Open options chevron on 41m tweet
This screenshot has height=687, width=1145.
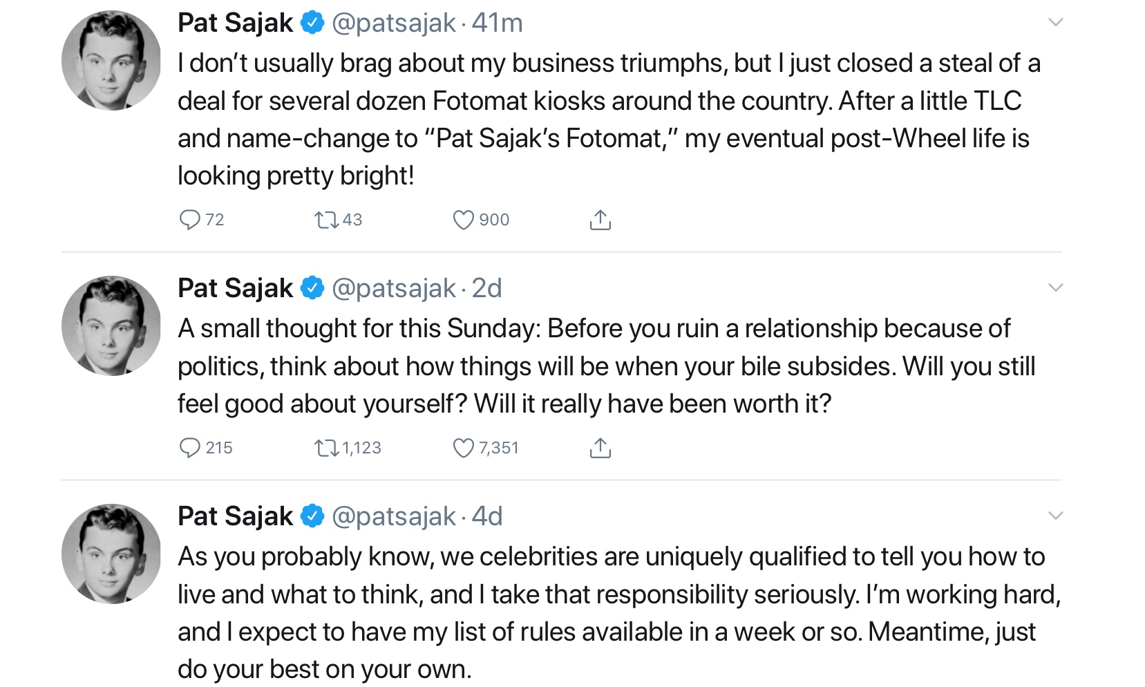pos(1055,22)
